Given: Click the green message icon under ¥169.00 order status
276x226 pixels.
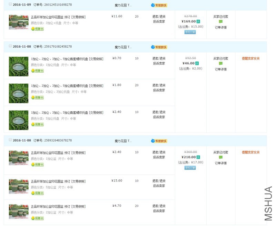Looking at the screenshot, I should point(221,22).
